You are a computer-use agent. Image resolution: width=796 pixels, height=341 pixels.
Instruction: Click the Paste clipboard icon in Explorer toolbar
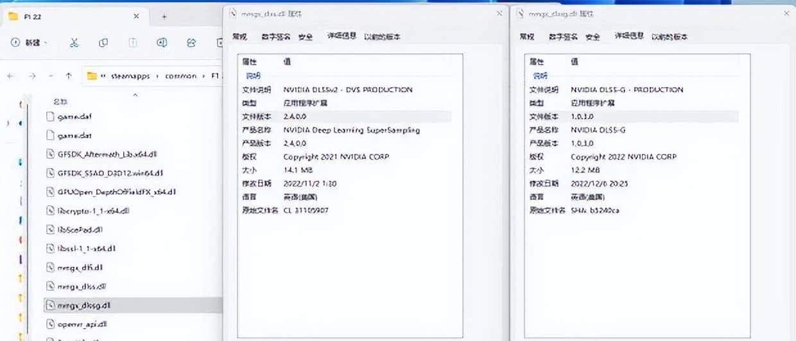click(x=133, y=42)
